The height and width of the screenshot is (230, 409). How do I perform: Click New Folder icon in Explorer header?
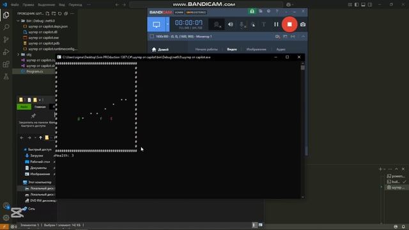[54, 13]
